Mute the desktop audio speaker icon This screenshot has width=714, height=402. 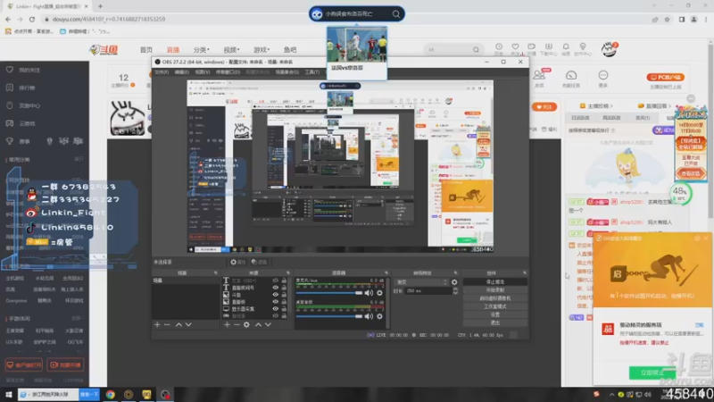click(x=369, y=316)
